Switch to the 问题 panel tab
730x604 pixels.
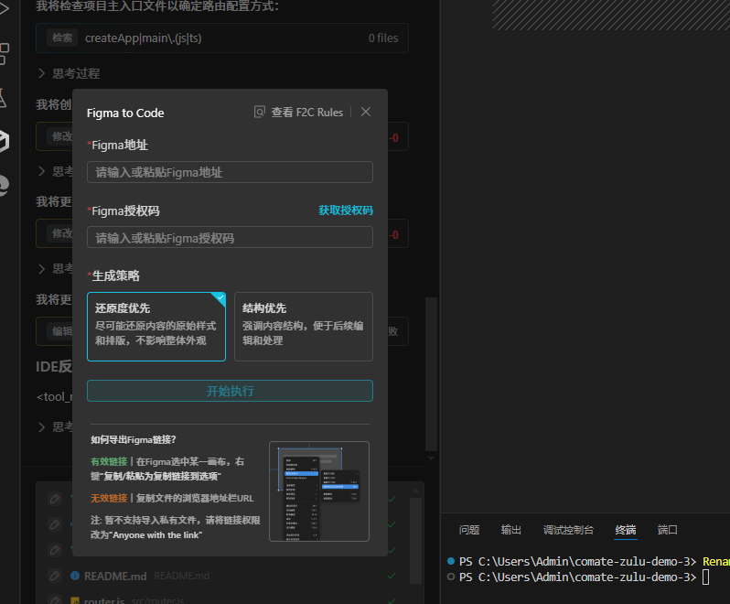tap(468, 530)
